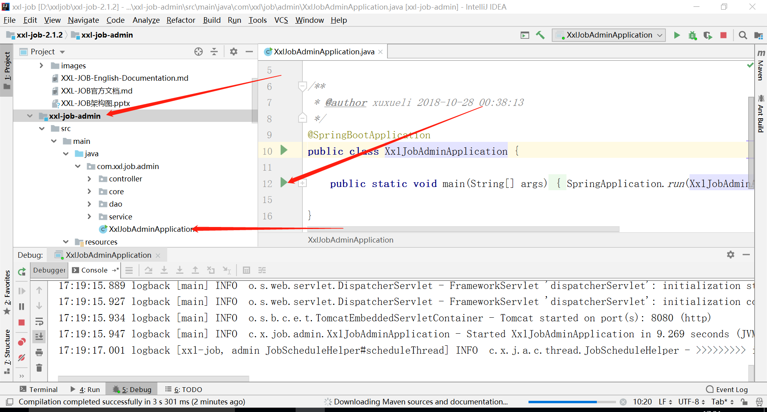Expand the folded main method body on line 12
Screen dimensions: 767x412
(303, 183)
